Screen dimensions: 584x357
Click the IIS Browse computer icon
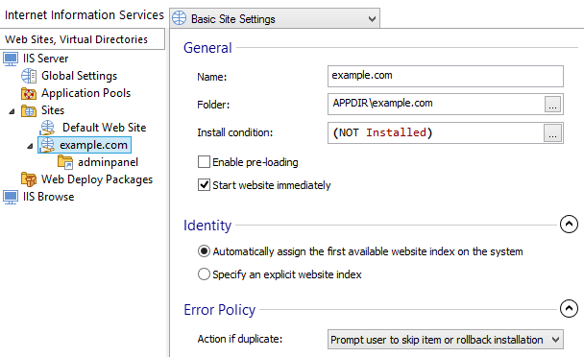11,197
